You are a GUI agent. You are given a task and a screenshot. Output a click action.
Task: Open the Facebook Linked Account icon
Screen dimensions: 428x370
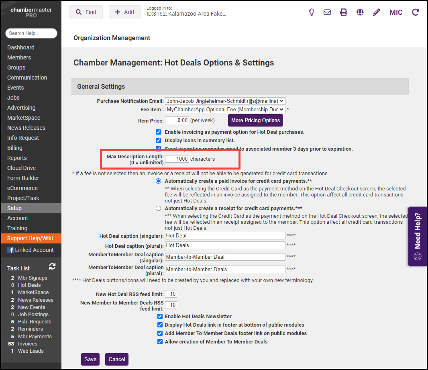point(11,250)
